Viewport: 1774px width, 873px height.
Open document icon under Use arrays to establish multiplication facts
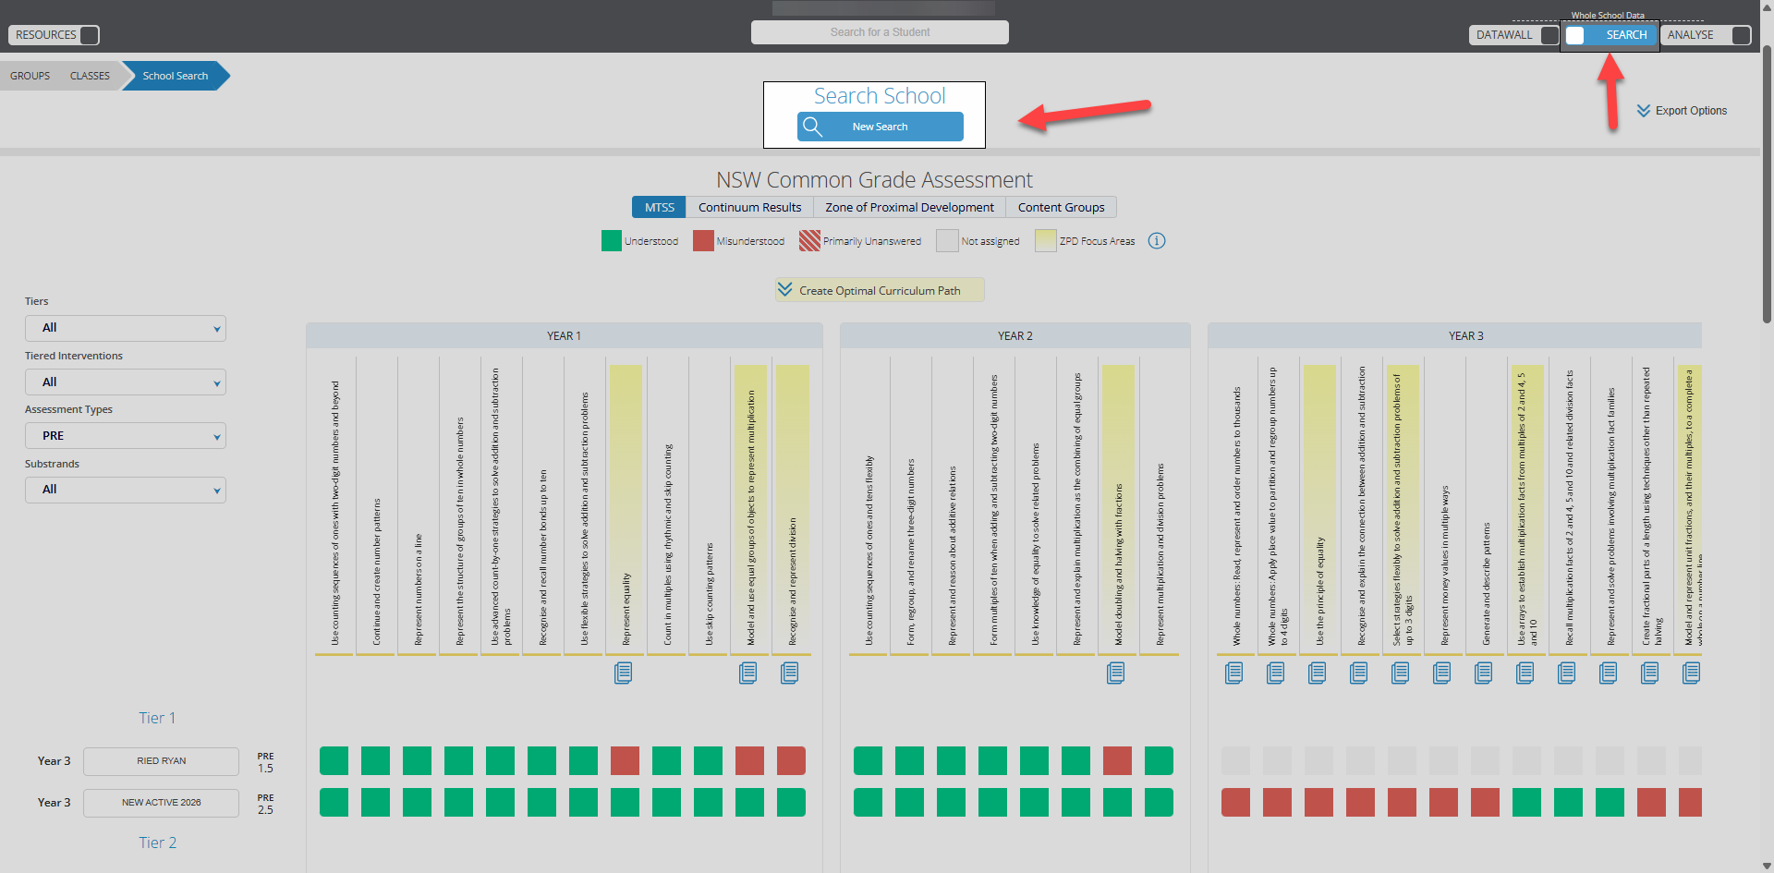(x=1525, y=673)
